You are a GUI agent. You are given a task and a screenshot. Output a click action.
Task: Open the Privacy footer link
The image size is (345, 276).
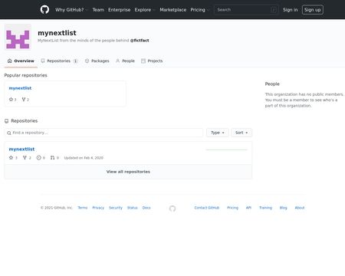98,208
